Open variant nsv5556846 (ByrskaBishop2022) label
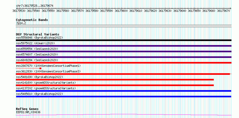The image size is (239, 118). (x=39, y=38)
